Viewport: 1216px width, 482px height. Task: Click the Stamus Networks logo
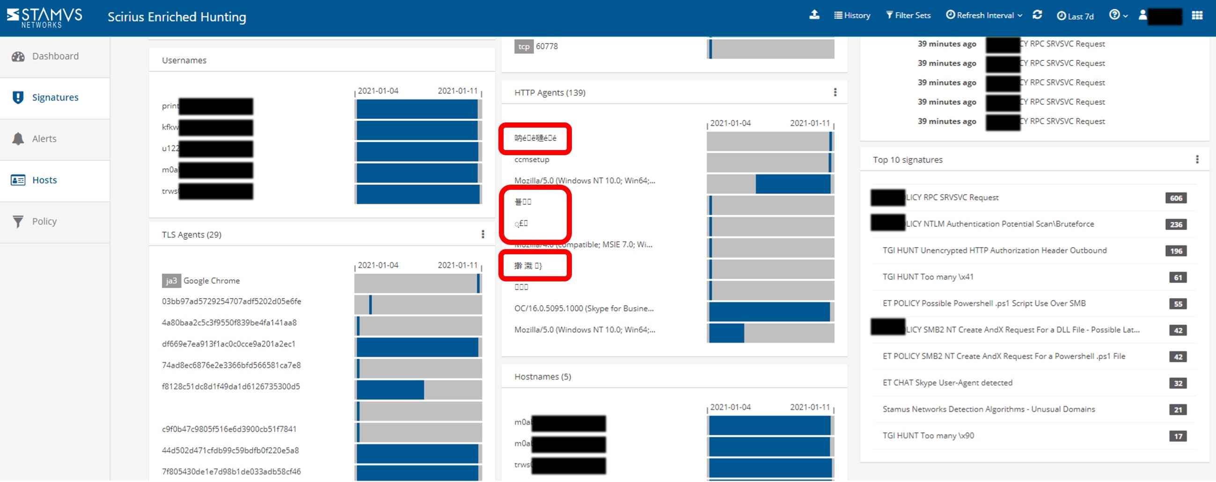pyautogui.click(x=44, y=17)
